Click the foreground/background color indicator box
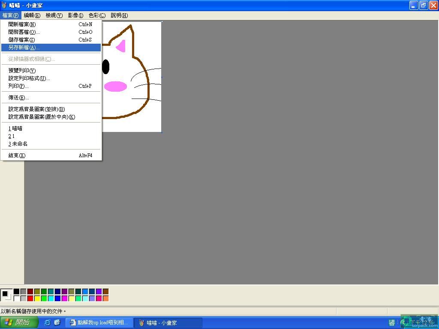This screenshot has width=439, height=329. tap(6, 295)
